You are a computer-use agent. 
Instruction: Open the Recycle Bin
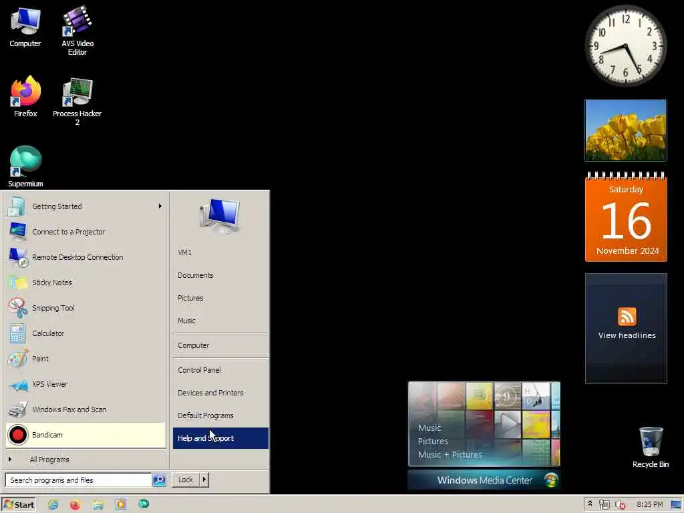[x=651, y=448]
